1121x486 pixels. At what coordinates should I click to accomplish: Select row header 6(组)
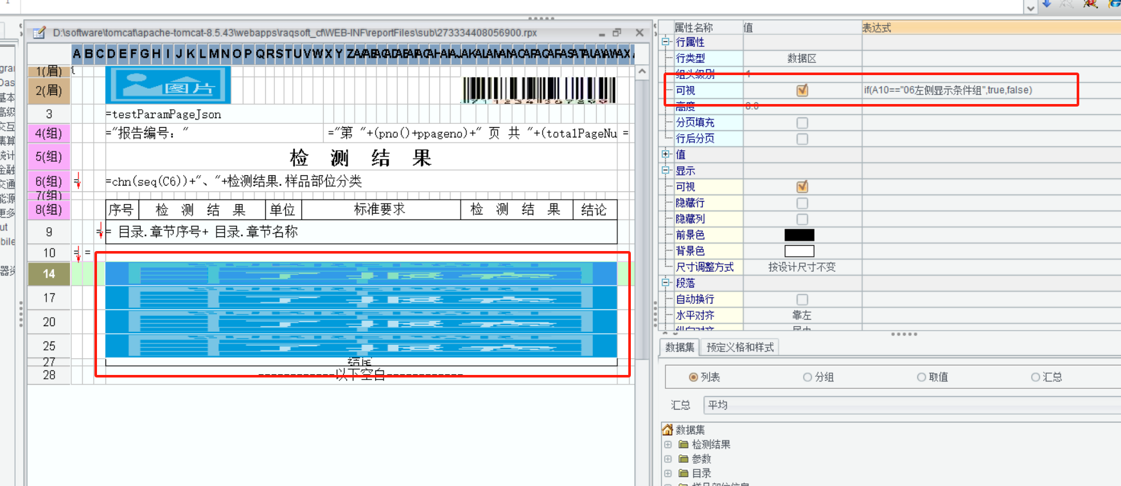pyautogui.click(x=49, y=182)
